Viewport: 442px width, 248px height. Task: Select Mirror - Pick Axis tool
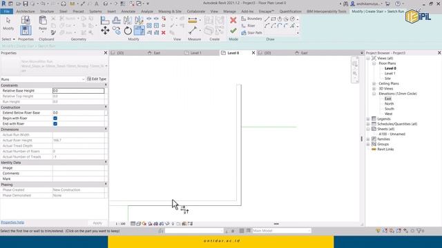127,20
